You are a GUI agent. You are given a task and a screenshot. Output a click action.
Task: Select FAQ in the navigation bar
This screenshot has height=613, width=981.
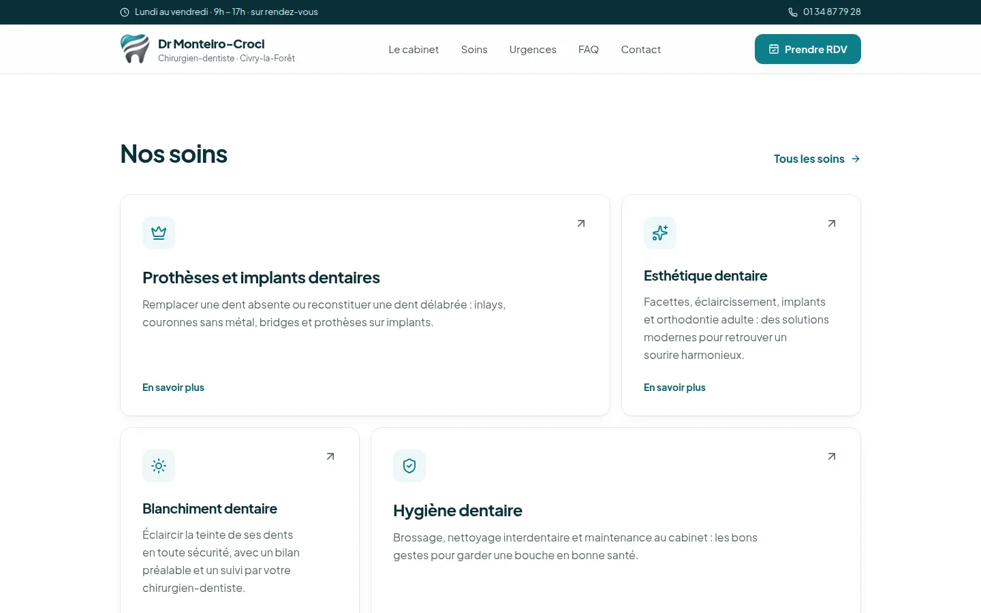coord(589,50)
